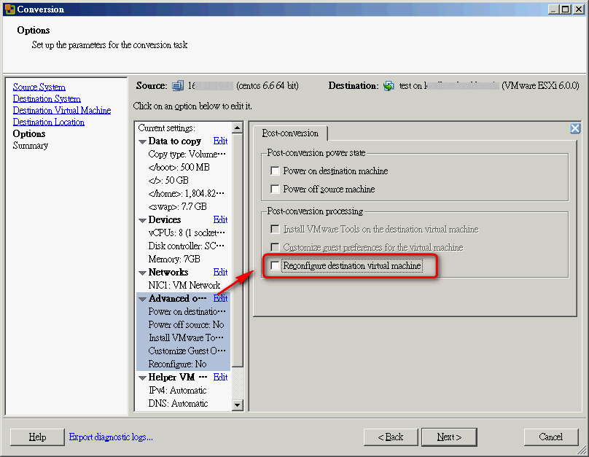Click the settings list scroll down arrow

click(238, 405)
